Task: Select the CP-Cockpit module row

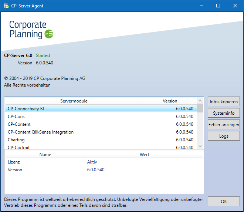Action: [101, 147]
